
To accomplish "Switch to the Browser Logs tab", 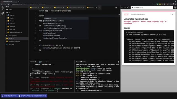I will click(44, 62).
